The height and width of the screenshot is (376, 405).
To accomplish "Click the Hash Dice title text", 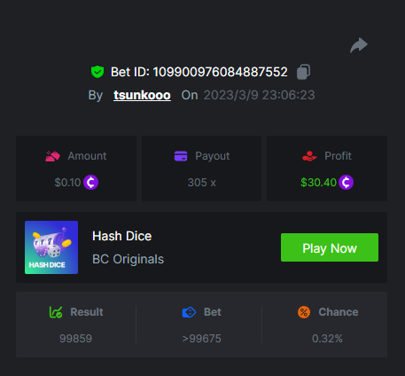I will point(122,236).
